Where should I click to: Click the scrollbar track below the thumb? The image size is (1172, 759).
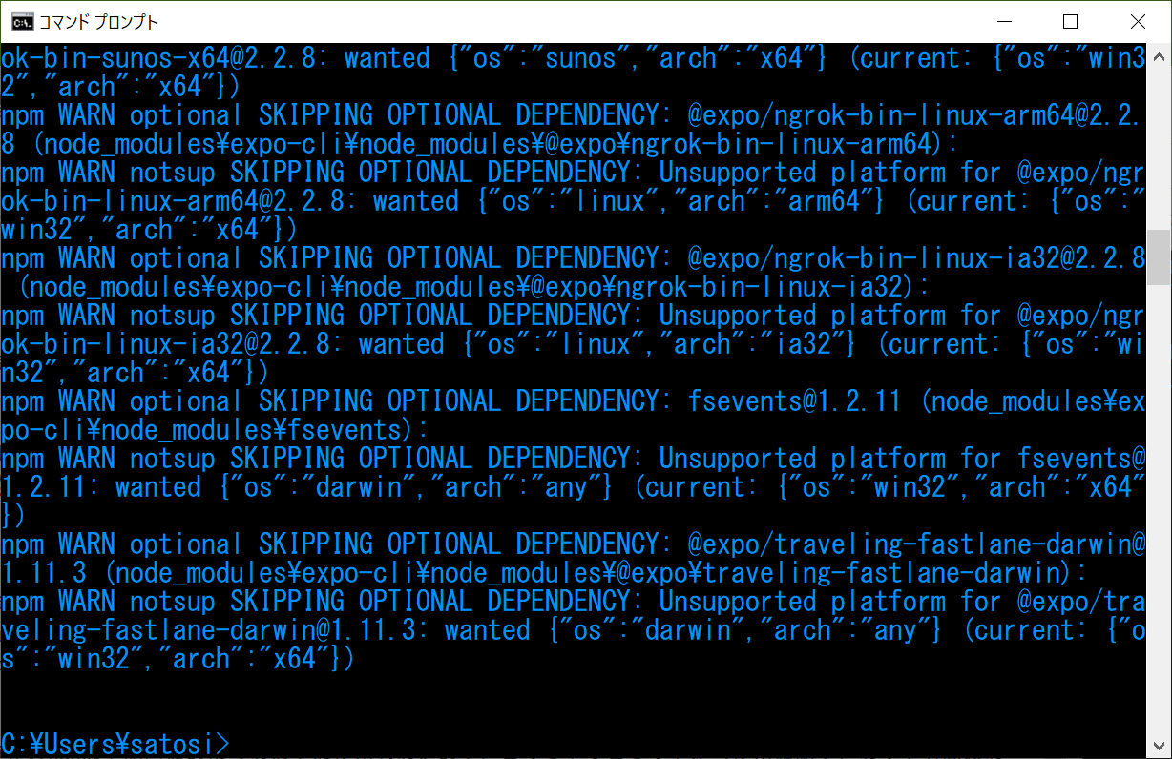tap(1159, 511)
